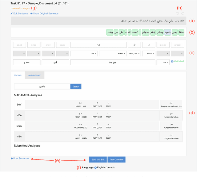Click the stem input field containing جوع
The width and height of the screenshot is (197, 177).
[98, 45]
